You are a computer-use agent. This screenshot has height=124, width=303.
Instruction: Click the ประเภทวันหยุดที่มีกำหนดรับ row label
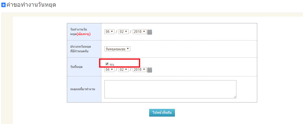(81, 49)
